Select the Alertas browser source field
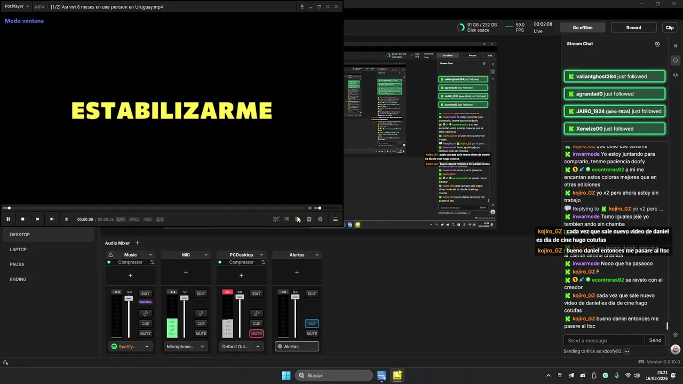Viewport: 683px width, 384px height. [x=297, y=347]
